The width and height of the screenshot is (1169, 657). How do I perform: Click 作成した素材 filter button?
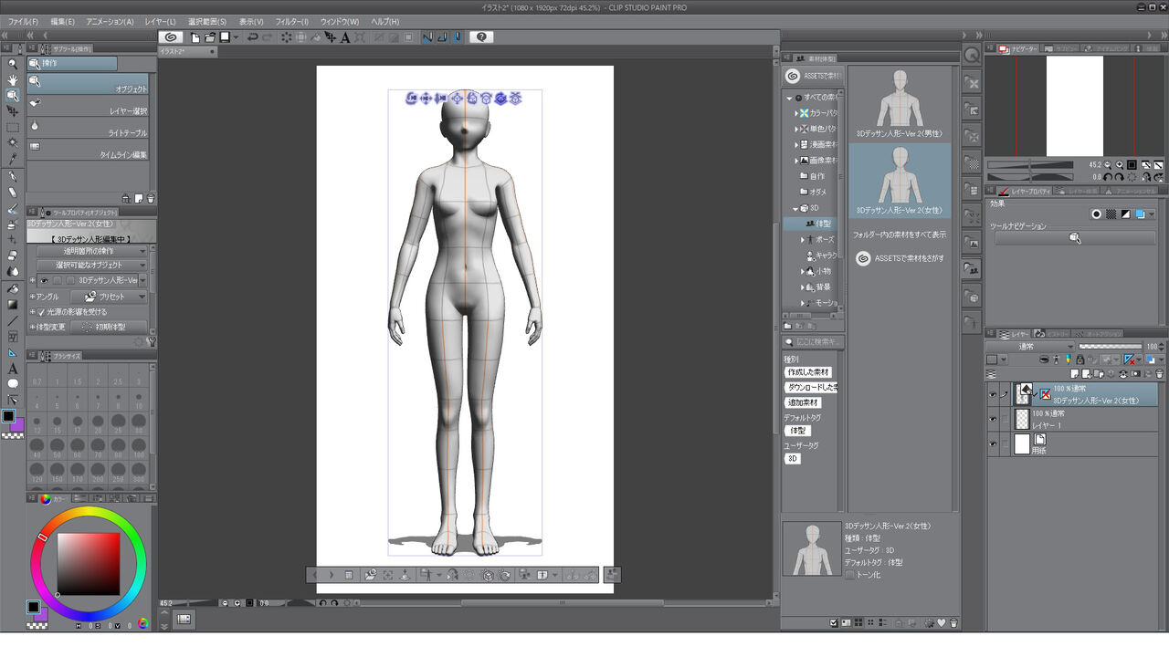[x=808, y=372]
